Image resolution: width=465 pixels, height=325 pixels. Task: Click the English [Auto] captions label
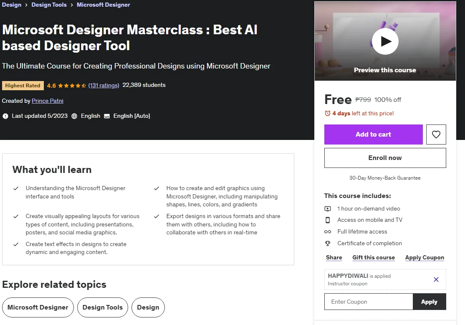131,116
